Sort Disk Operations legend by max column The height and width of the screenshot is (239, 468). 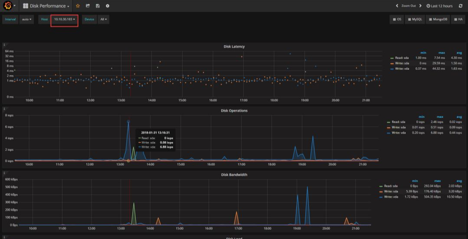440,117
